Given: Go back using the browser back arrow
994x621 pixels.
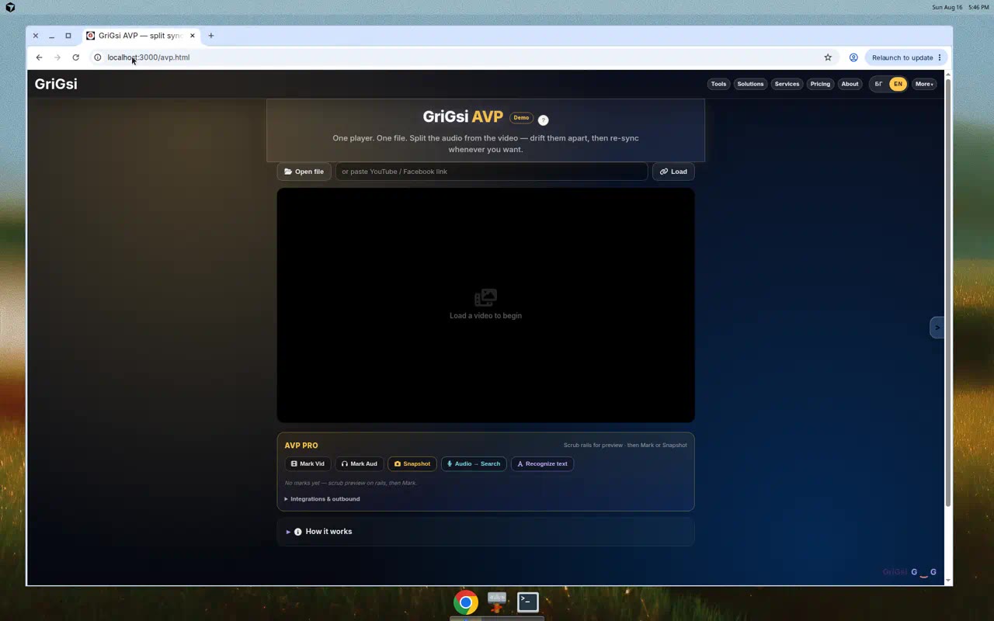Looking at the screenshot, I should [x=39, y=57].
